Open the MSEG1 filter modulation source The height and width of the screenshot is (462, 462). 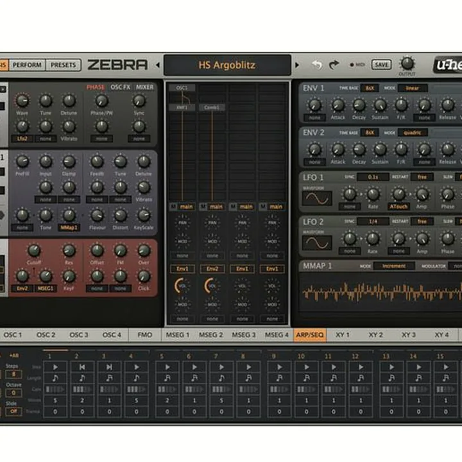tap(46, 288)
